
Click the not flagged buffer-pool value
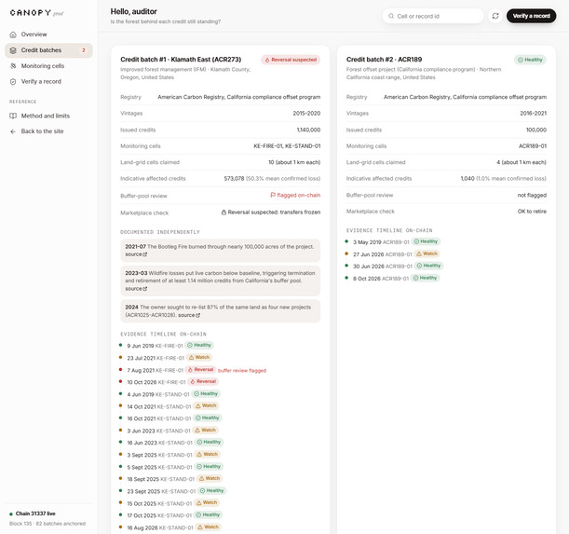pos(532,195)
